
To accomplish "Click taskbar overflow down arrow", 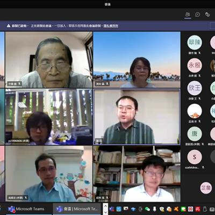I will pos(106,212).
